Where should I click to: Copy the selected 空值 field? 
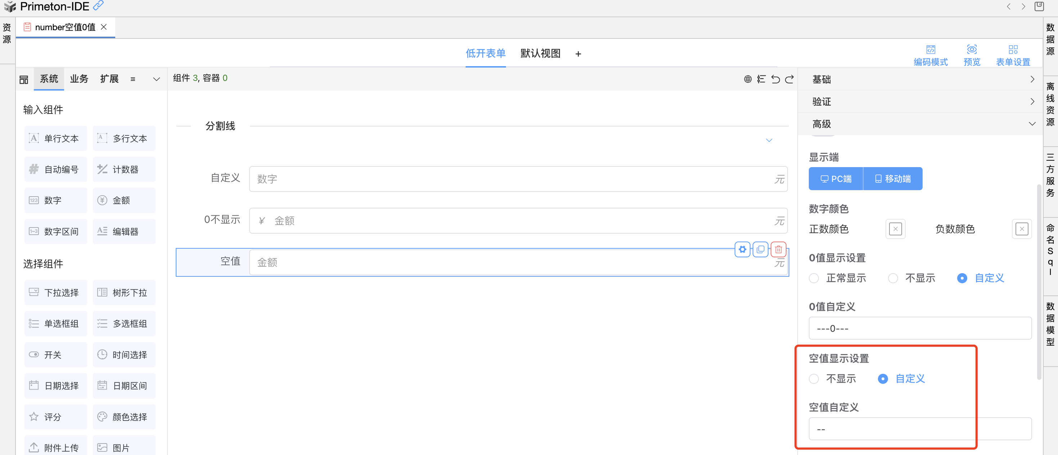[x=760, y=249]
